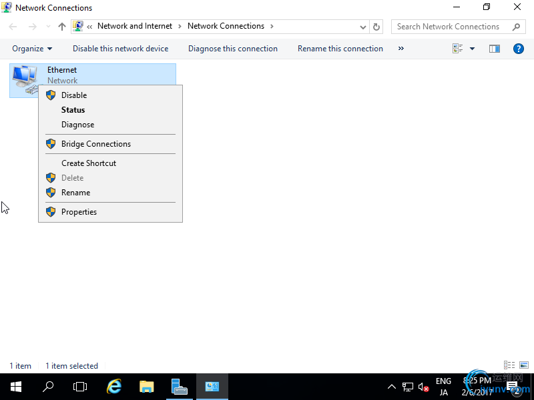This screenshot has height=400, width=534.
Task: Click the search magnifier icon
Action: click(516, 27)
